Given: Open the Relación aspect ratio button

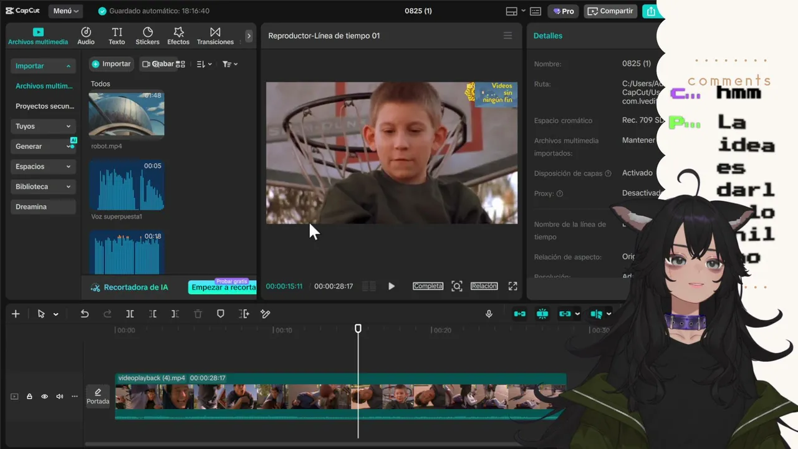Looking at the screenshot, I should pyautogui.click(x=484, y=286).
